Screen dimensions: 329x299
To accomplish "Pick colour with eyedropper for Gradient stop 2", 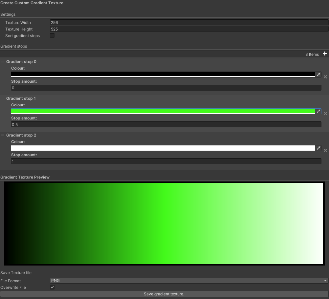I will [318, 148].
